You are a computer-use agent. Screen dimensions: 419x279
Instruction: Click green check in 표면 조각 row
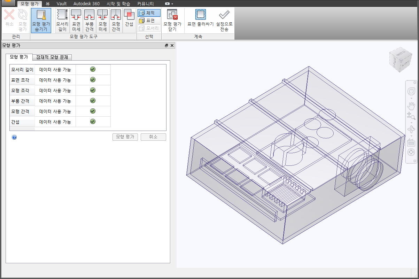[x=93, y=80]
